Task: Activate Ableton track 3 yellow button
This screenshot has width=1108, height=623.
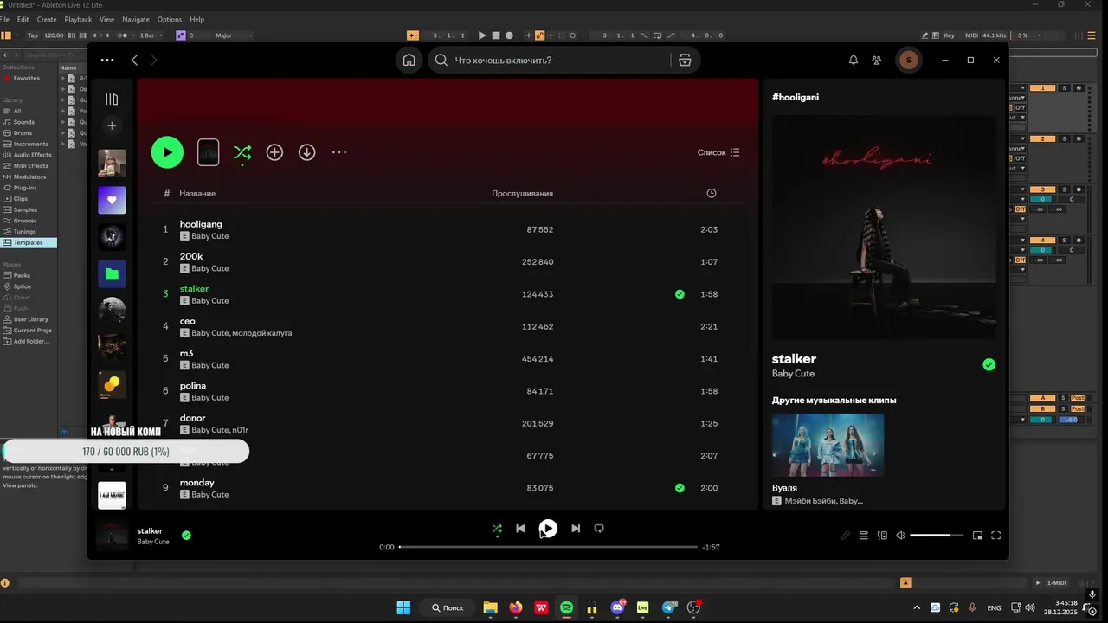Action: tap(1043, 189)
